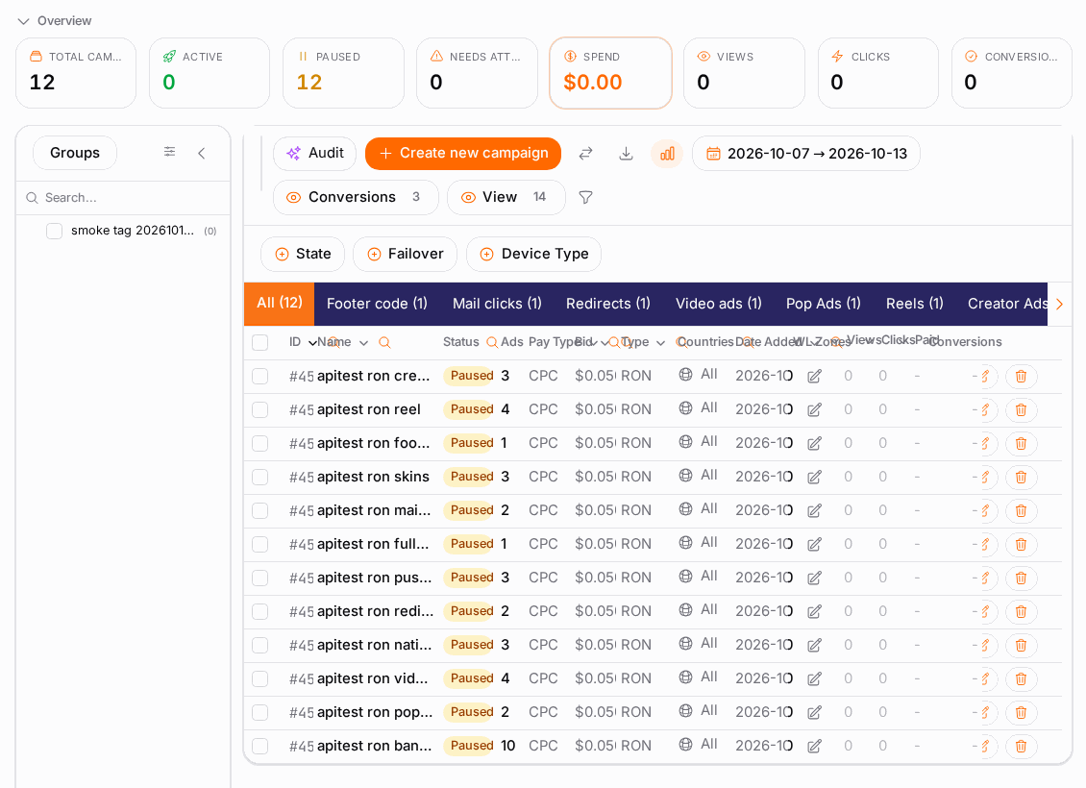Sort by the Type column chevron
This screenshot has width=1086, height=788.
tap(661, 343)
